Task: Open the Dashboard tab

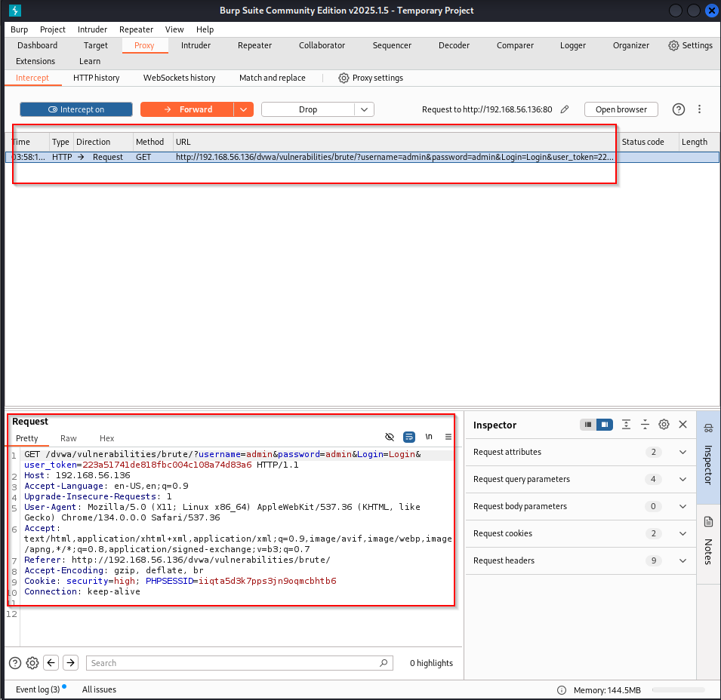Action: (37, 45)
